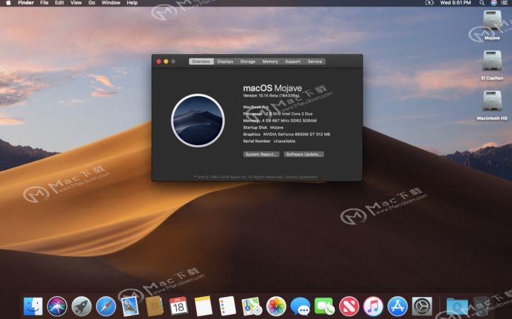Launch Siri from the Dock
512x319 pixels.
point(57,306)
